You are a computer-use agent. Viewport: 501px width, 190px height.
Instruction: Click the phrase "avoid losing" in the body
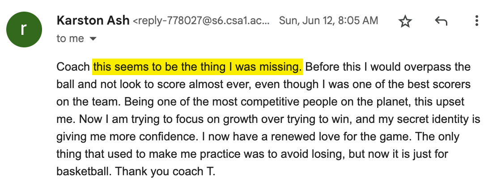tap(322, 154)
